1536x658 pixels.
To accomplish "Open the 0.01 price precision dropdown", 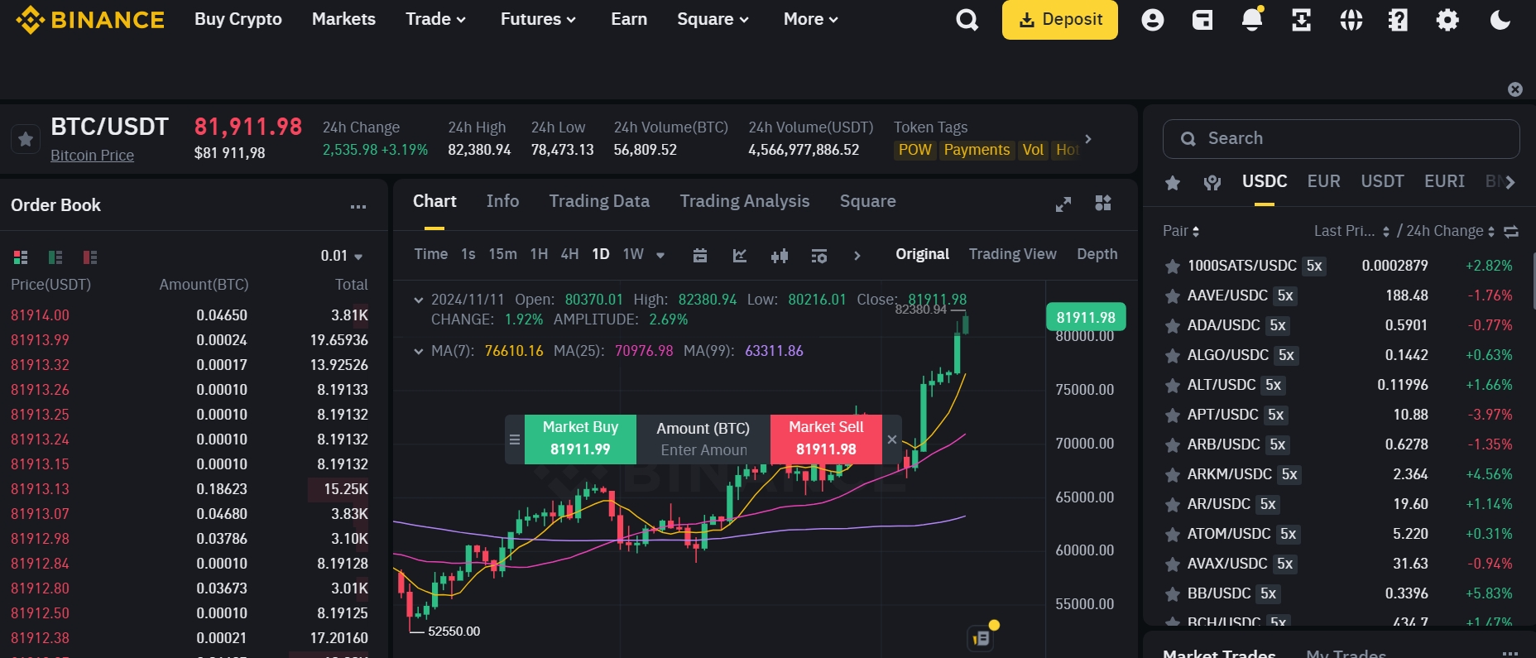I will 342,256.
